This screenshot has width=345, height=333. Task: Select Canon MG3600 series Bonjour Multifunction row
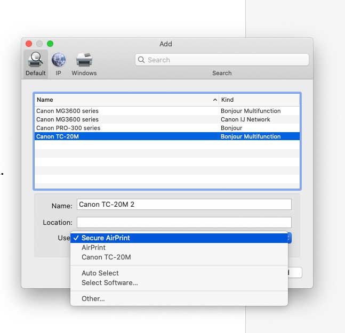click(x=167, y=111)
